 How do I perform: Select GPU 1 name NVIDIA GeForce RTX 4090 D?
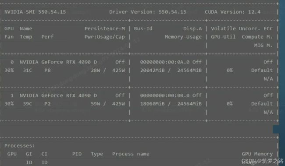(x=58, y=95)
